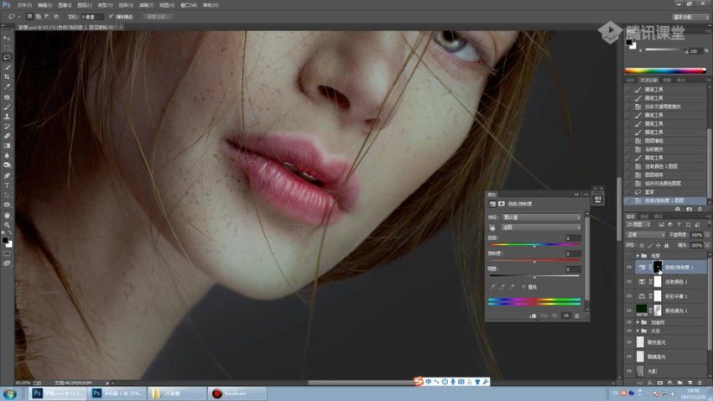Switch to the 通道 Channels tab
Image resolution: width=713 pixels, height=401 pixels.
click(644, 216)
